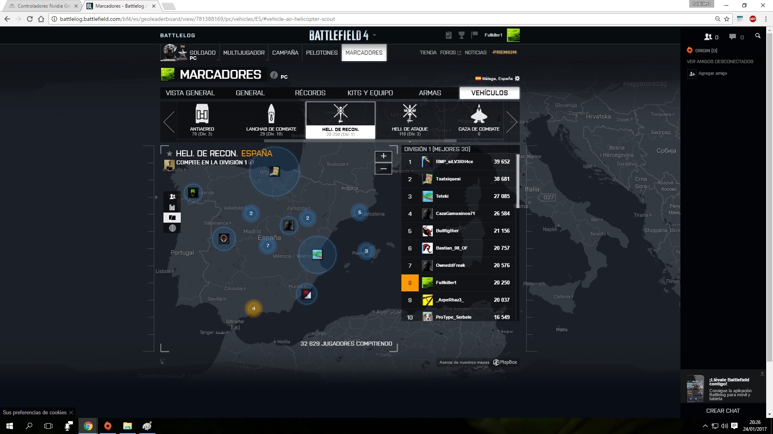Screen dimensions: 773x434
Task: Open the Kits y Equipo tab
Action: [x=370, y=93]
